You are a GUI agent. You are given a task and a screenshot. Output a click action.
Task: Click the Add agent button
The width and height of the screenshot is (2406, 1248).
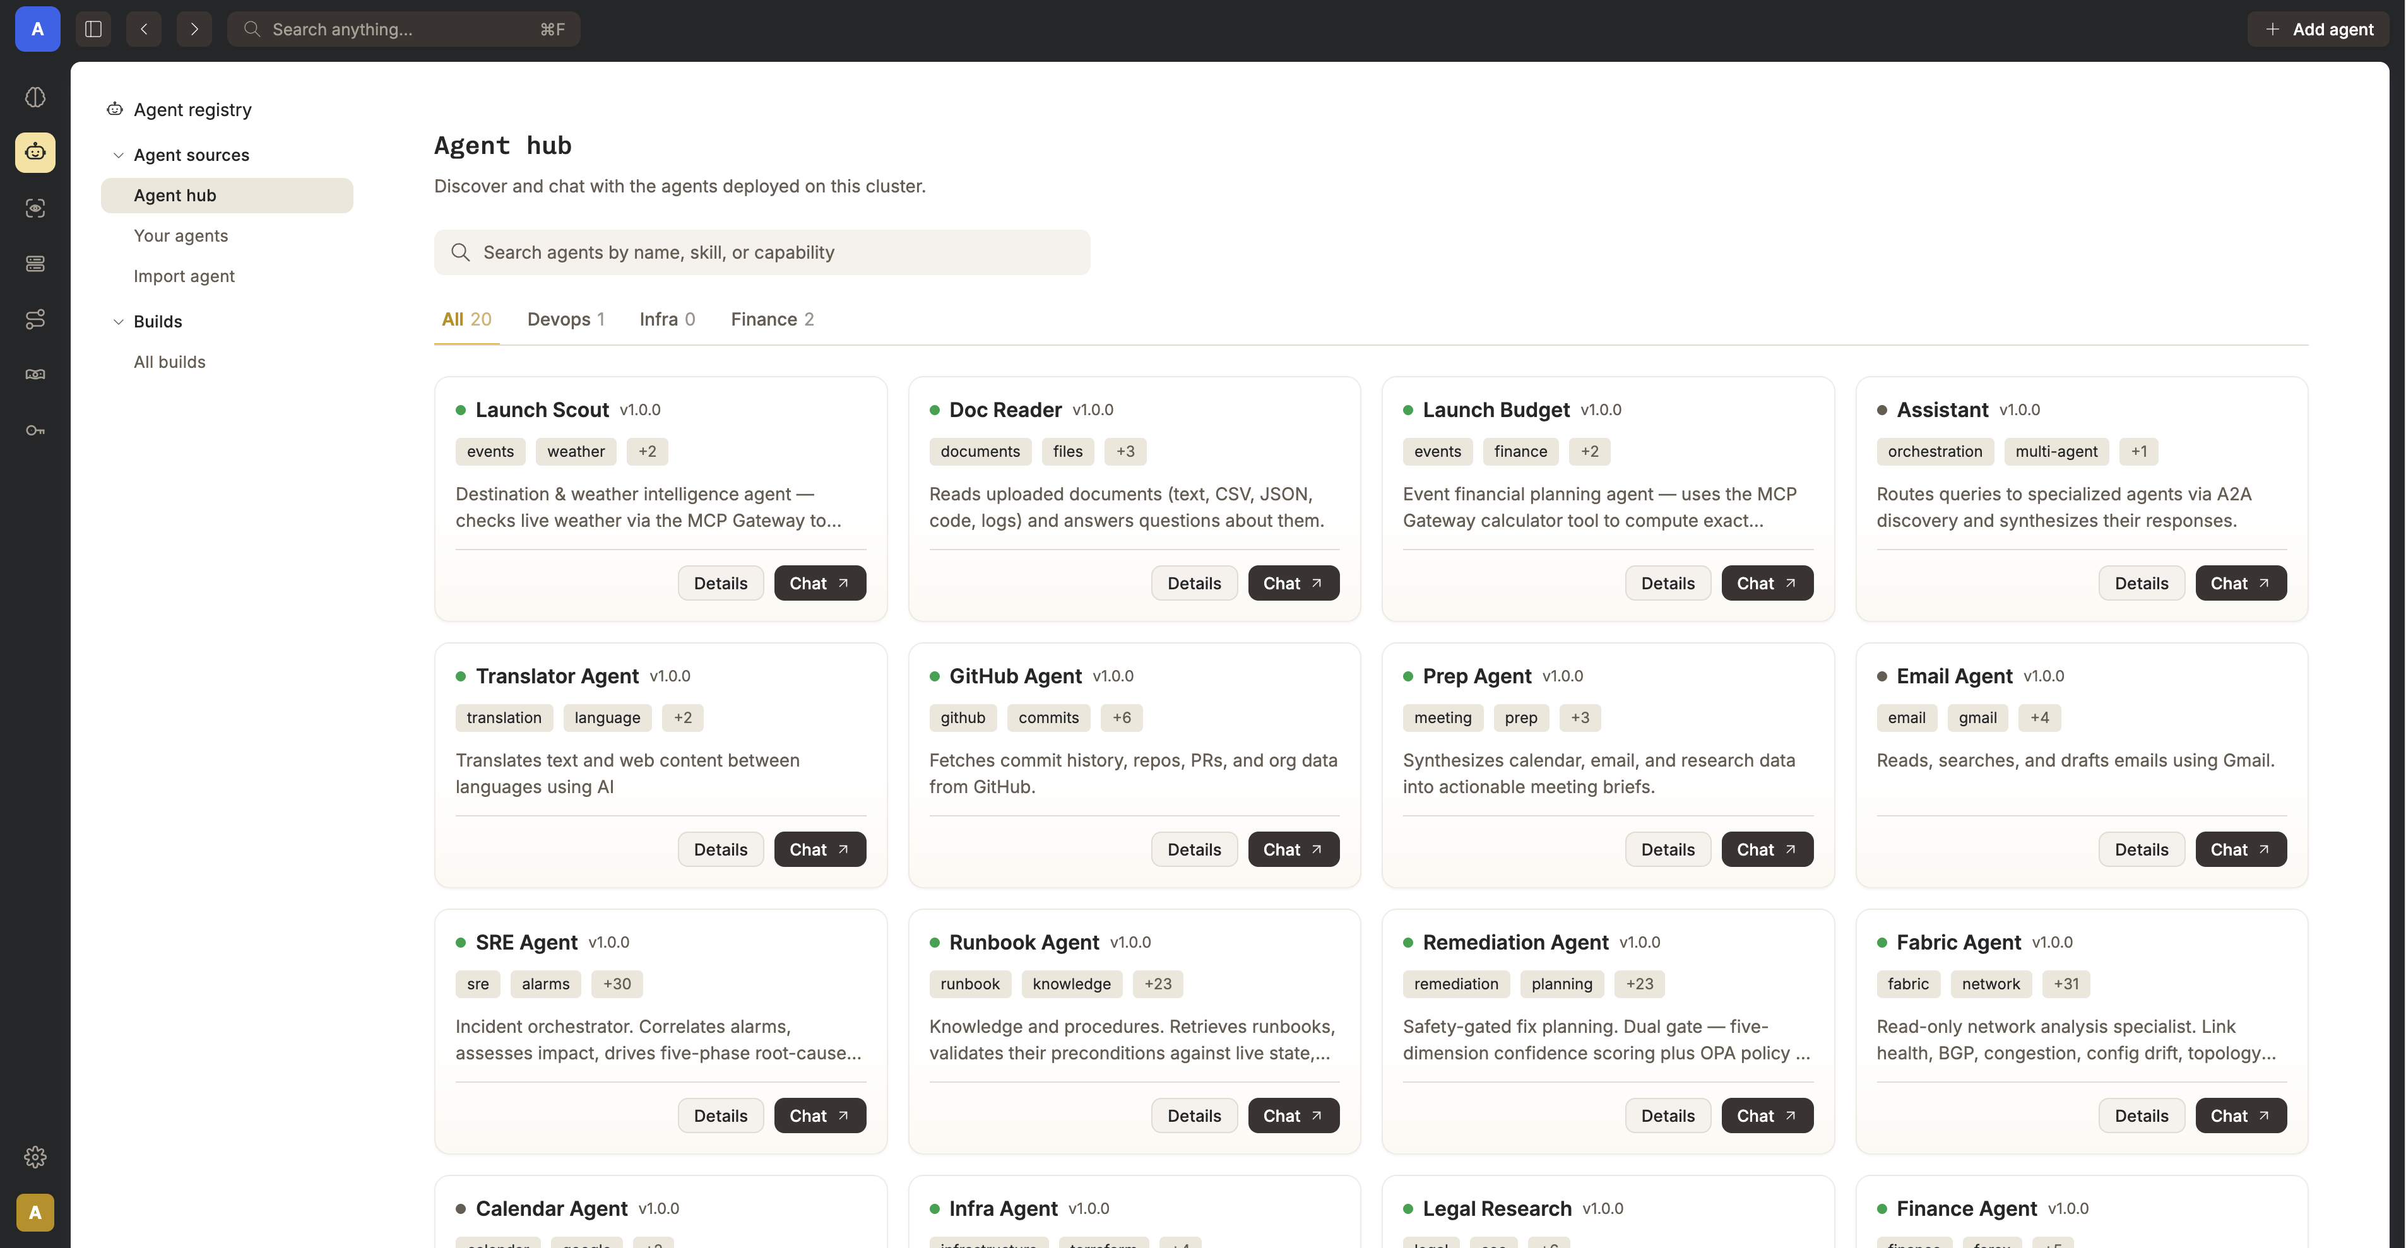pos(2318,29)
